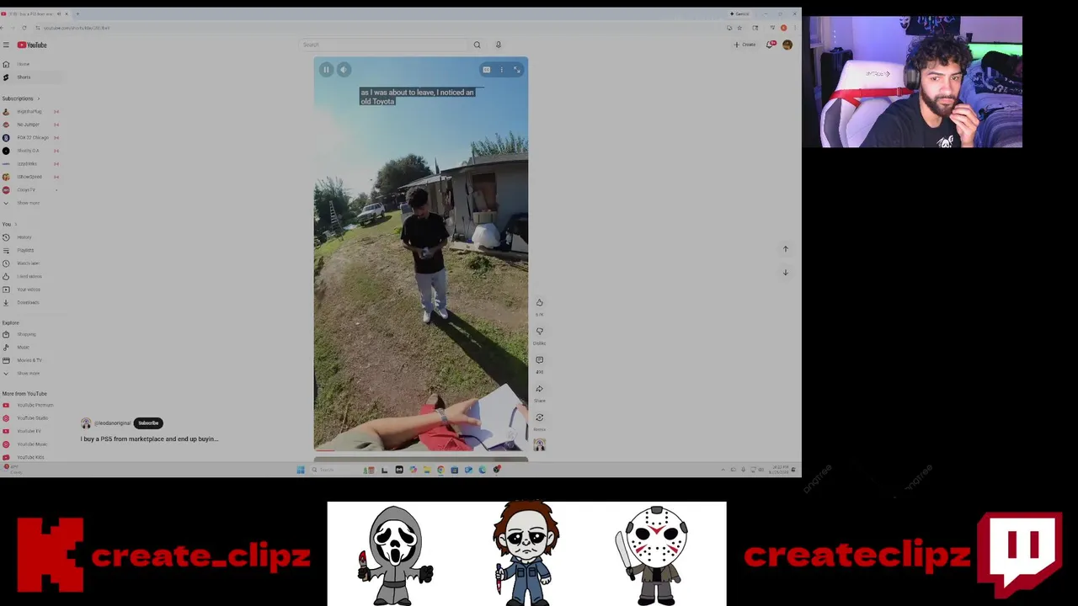Click the search magnifier button
Screen dimensions: 1078x606
pos(477,45)
